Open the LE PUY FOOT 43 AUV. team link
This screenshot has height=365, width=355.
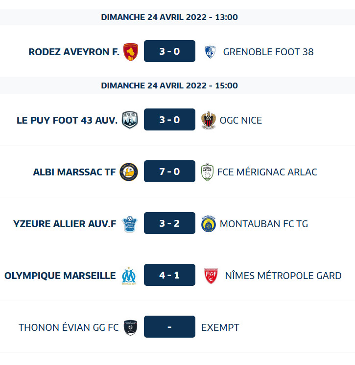[x=67, y=120]
